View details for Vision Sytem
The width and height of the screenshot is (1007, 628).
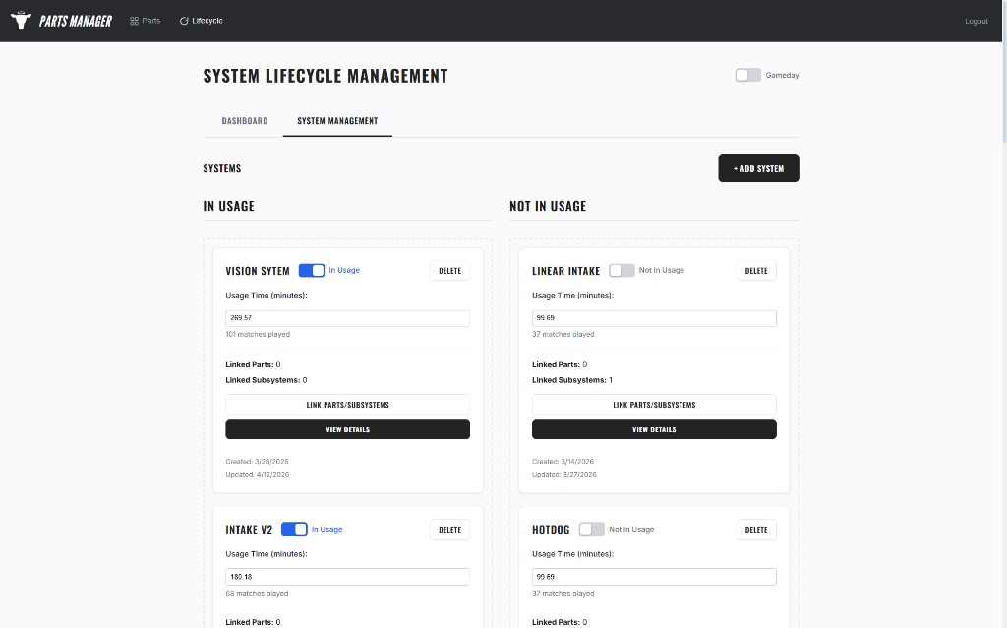(347, 428)
